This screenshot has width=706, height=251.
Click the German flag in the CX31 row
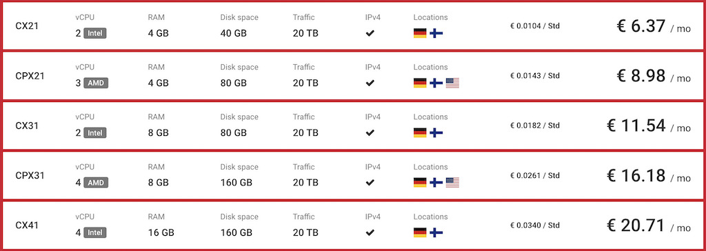coord(420,133)
